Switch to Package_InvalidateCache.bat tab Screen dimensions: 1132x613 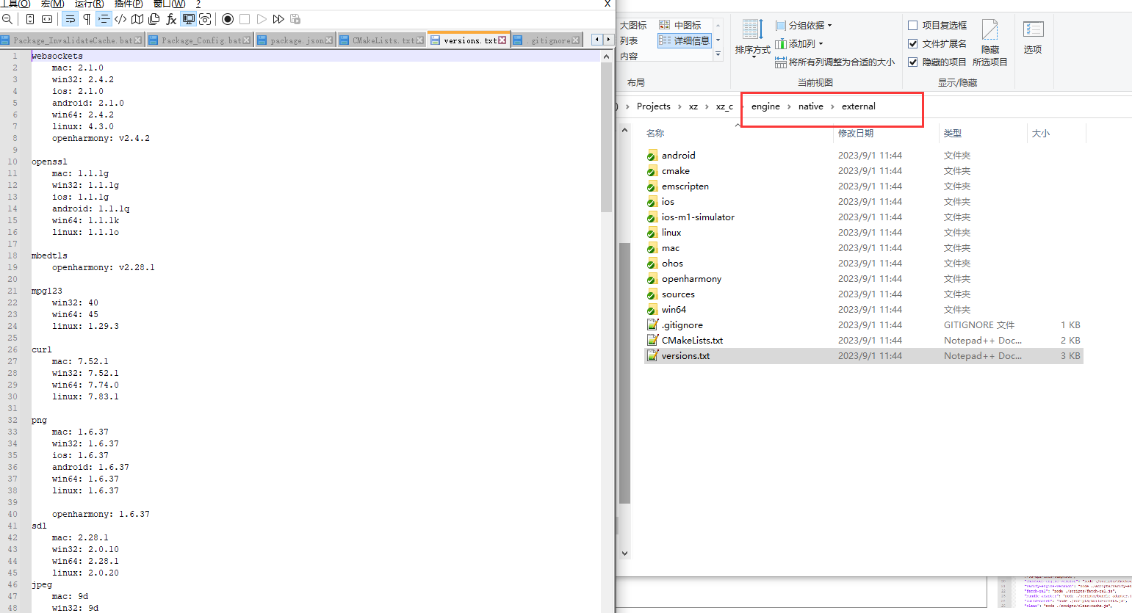72,40
